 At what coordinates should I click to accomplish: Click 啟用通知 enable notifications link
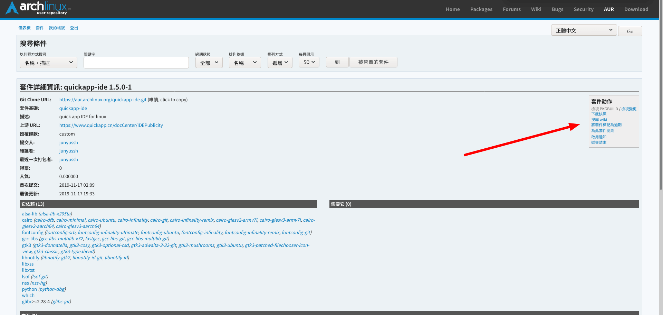pos(599,137)
